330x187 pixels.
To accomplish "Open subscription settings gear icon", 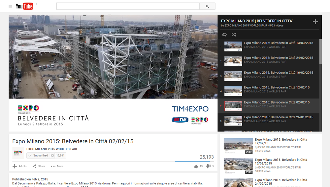I will (x=52, y=155).
